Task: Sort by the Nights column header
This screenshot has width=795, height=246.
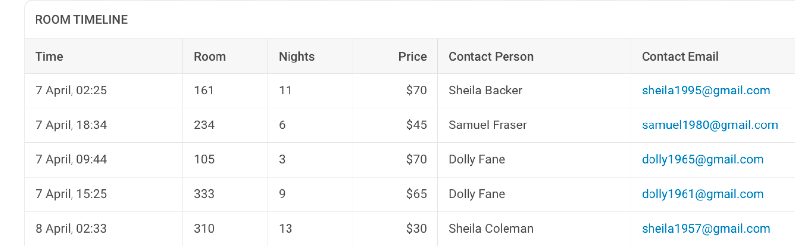Action: pyautogui.click(x=296, y=57)
